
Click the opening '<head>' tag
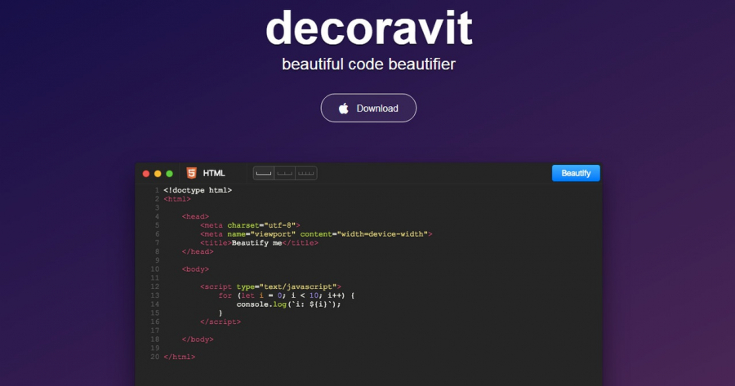(195, 216)
